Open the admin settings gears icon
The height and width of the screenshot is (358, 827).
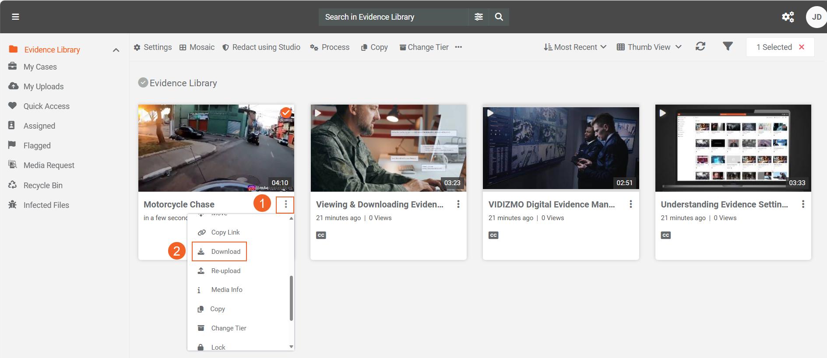[x=788, y=17]
